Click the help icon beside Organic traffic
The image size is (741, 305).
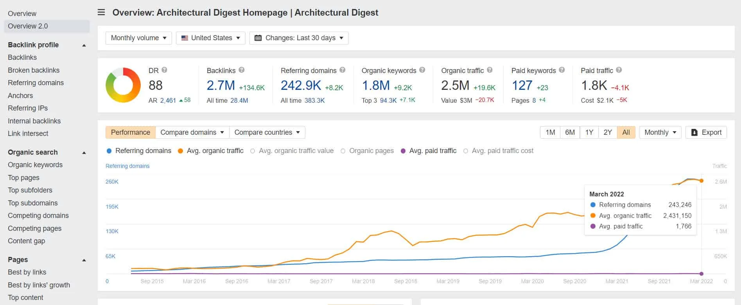(490, 70)
